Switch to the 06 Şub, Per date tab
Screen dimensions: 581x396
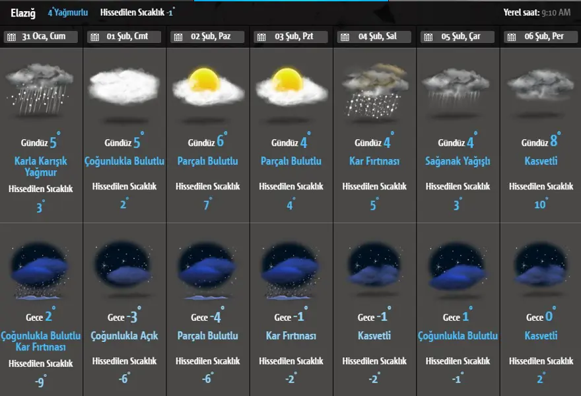[541, 38]
